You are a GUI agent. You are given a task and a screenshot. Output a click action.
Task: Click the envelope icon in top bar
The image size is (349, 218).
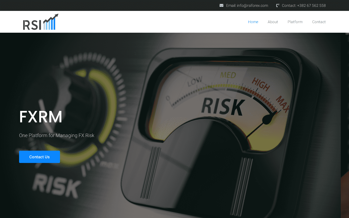click(x=221, y=5)
